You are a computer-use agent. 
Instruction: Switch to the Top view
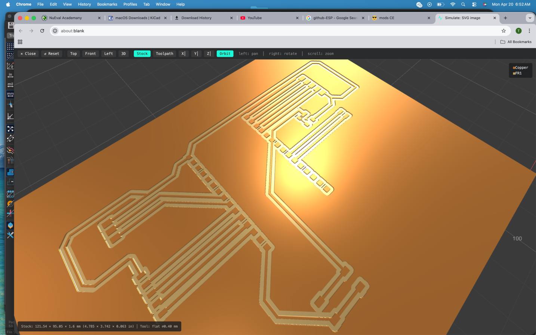[74, 53]
